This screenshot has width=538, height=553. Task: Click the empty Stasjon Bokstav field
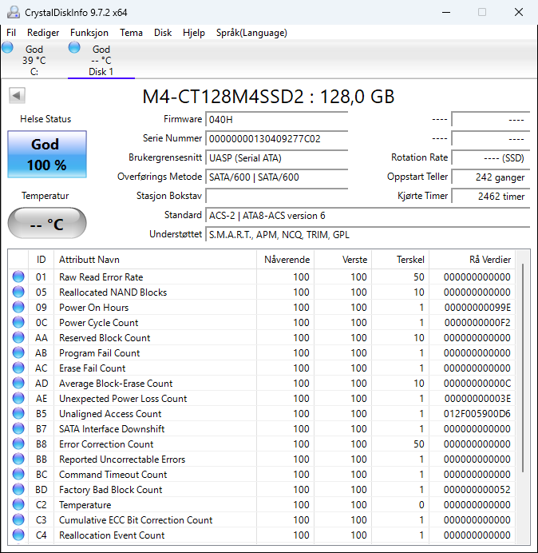[x=276, y=196]
